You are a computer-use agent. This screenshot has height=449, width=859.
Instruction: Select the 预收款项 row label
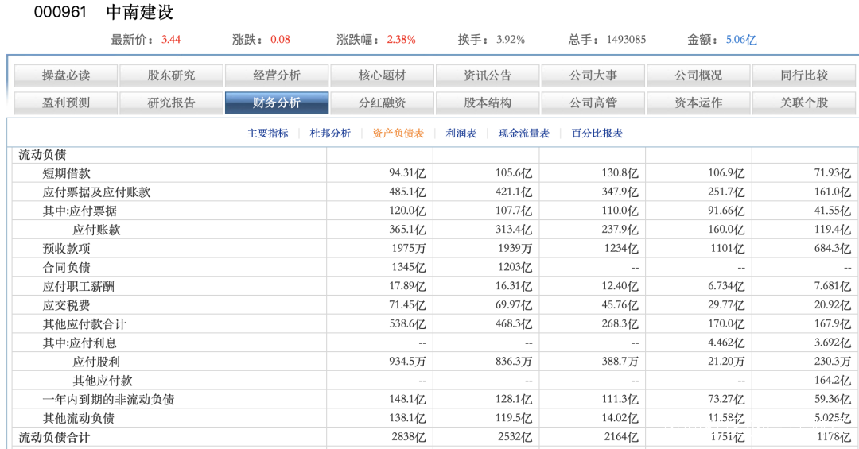[x=66, y=249]
